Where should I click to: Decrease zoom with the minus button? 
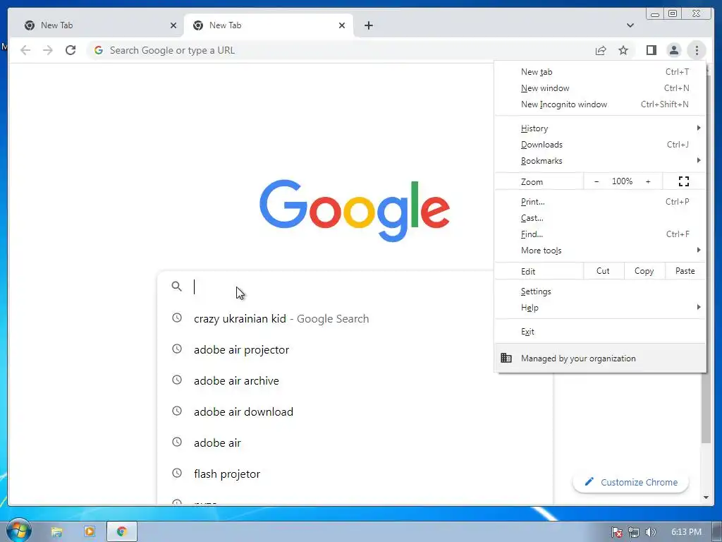coord(596,181)
